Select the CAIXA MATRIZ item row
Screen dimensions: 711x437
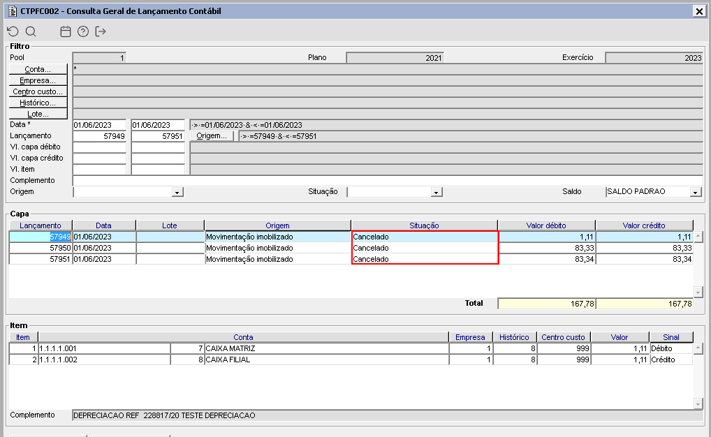coord(351,348)
